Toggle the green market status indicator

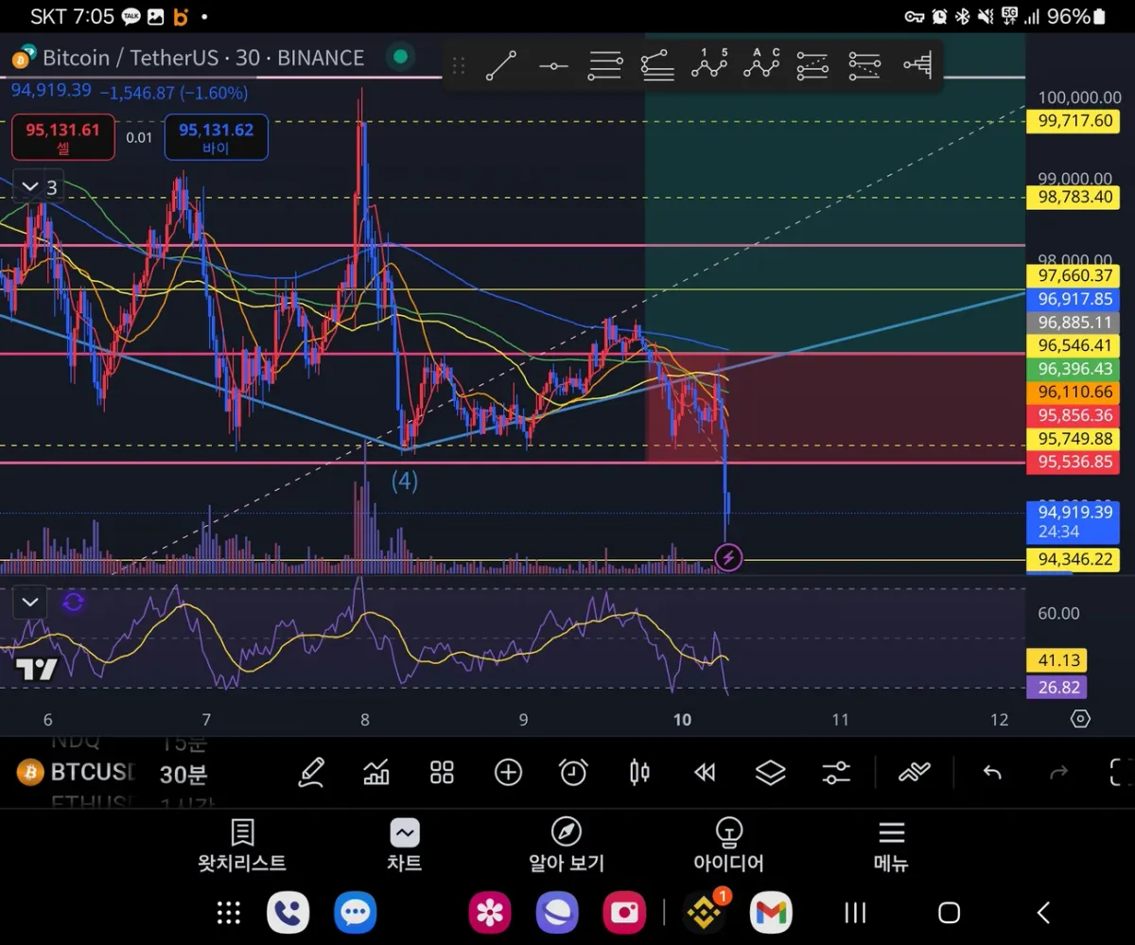400,57
